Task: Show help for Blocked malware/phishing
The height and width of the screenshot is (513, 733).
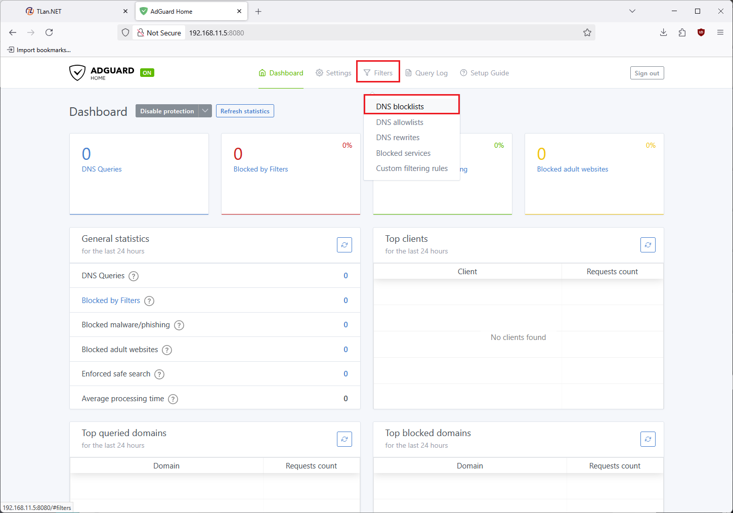Action: [179, 325]
